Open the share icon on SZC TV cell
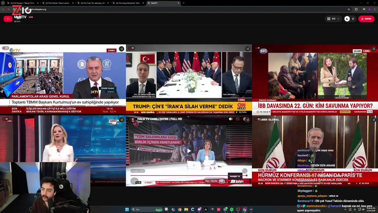Viewport: 378px width, 213px height. (373, 49)
